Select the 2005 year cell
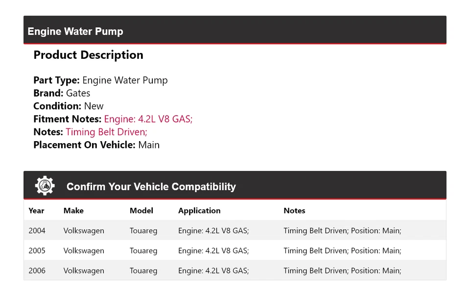This screenshot has height=296, width=470. (x=37, y=251)
